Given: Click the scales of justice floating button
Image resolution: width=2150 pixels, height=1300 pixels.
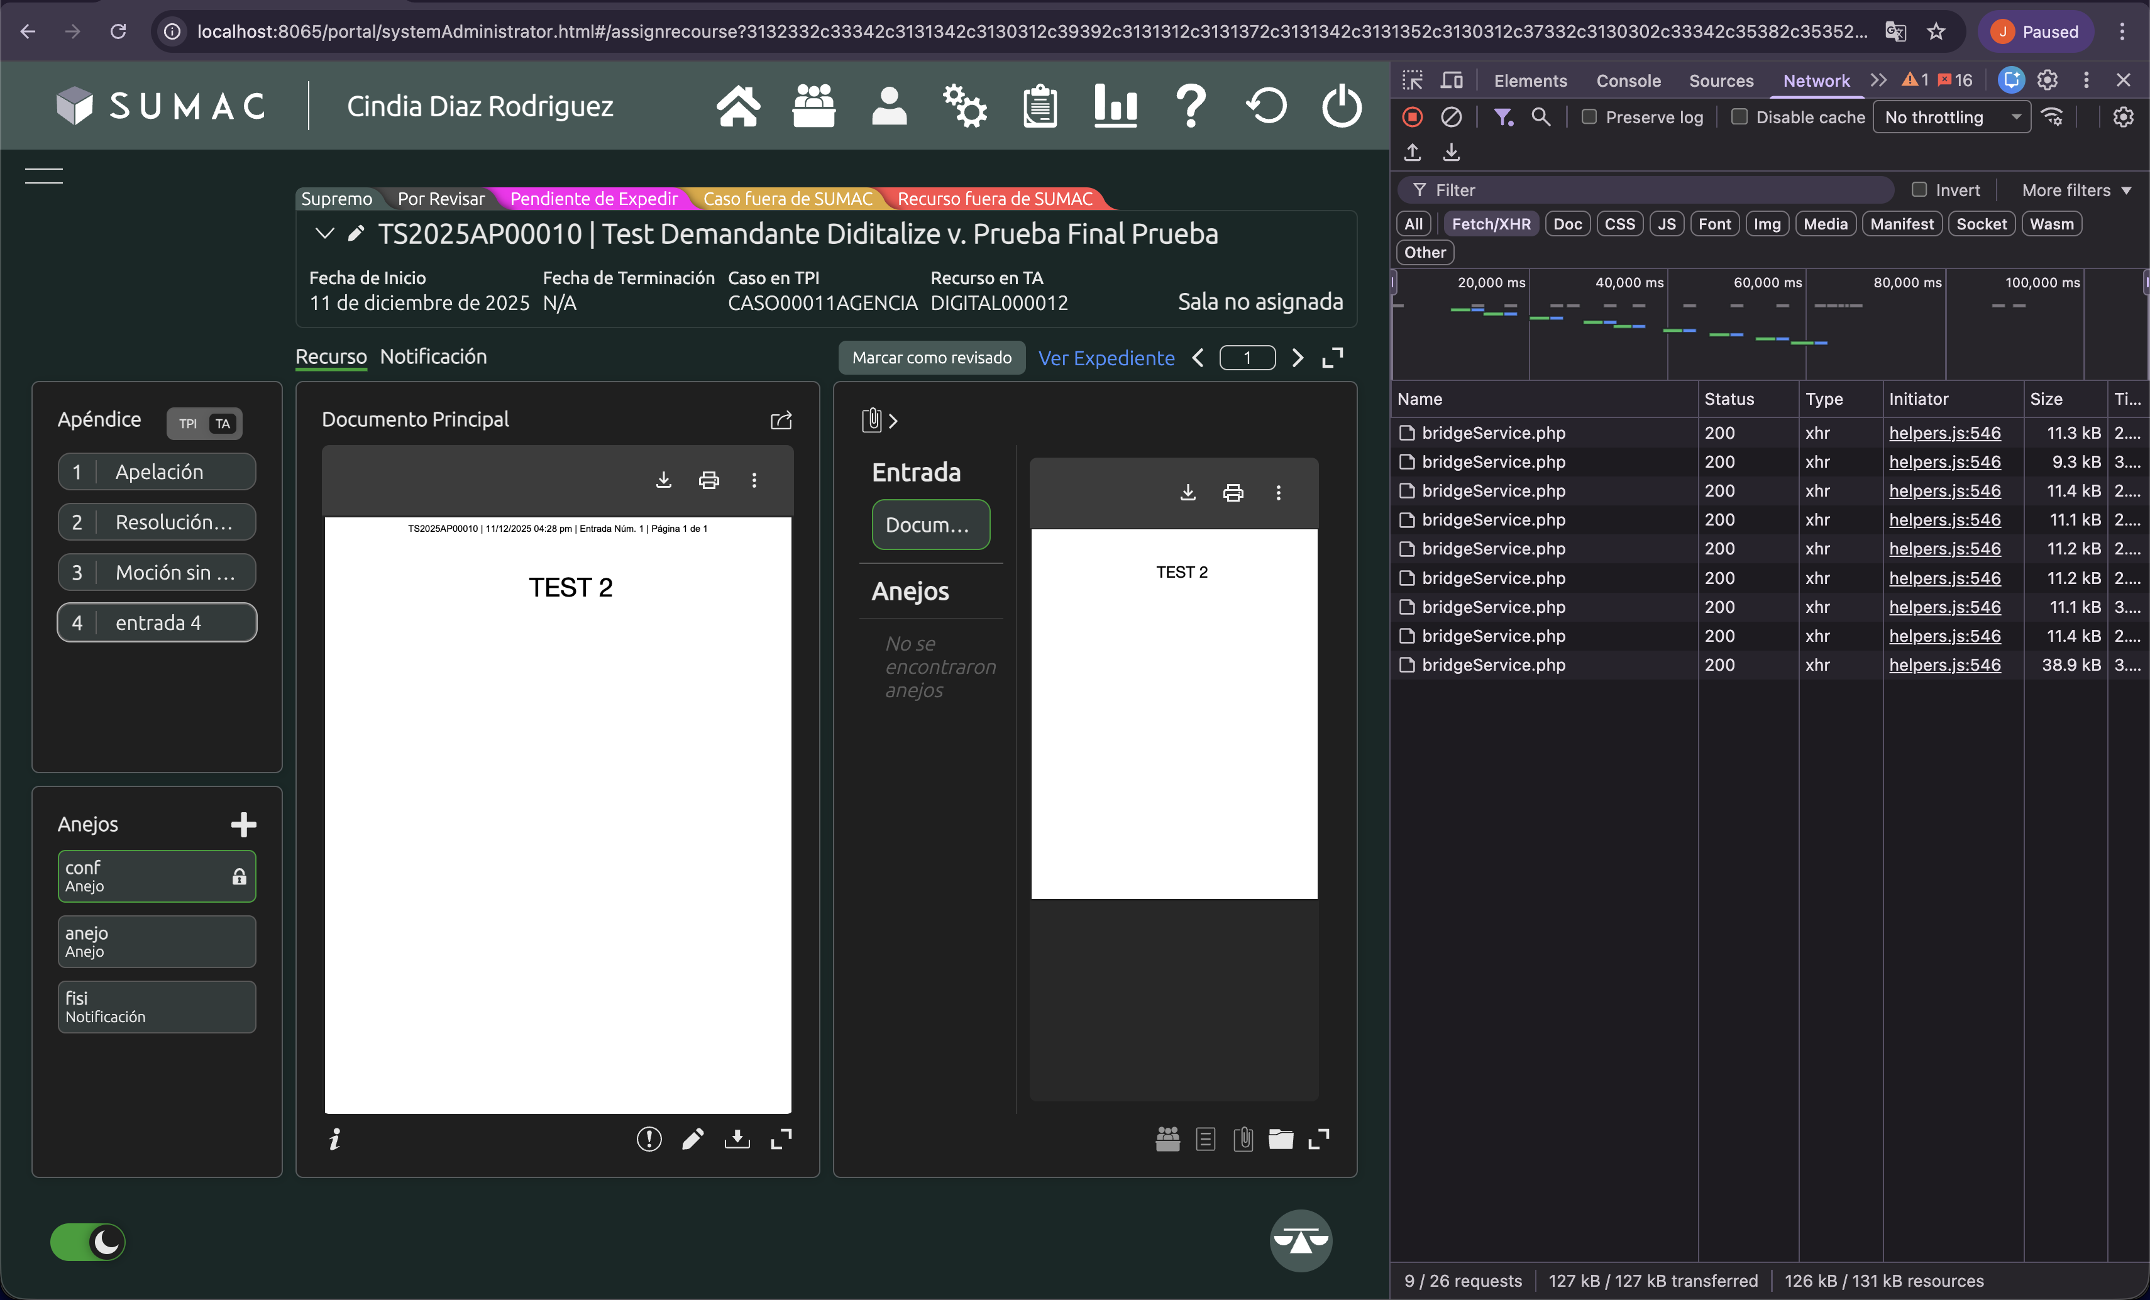Looking at the screenshot, I should click(1300, 1240).
